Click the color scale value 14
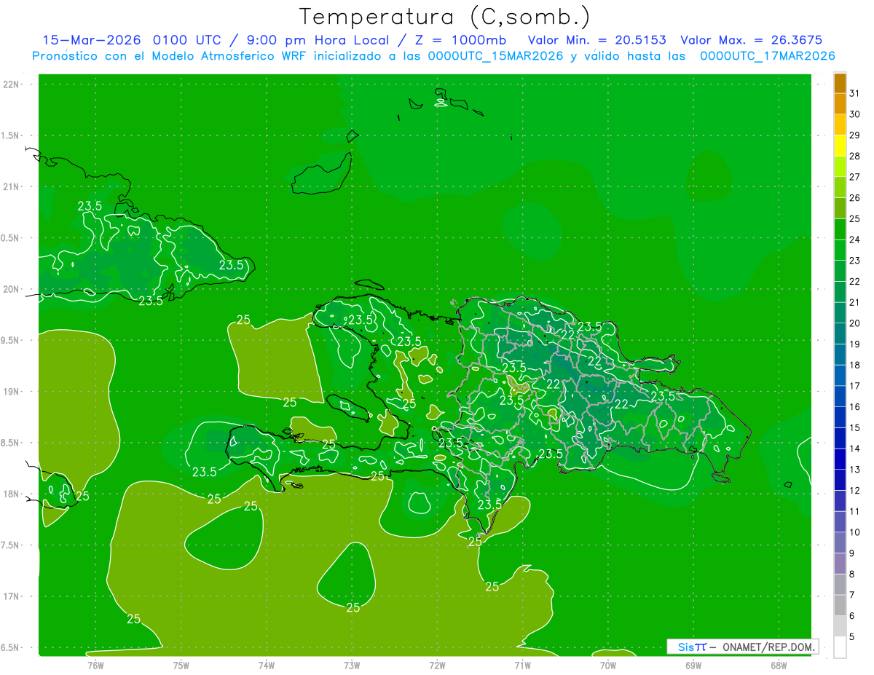874x675 pixels. tap(854, 449)
